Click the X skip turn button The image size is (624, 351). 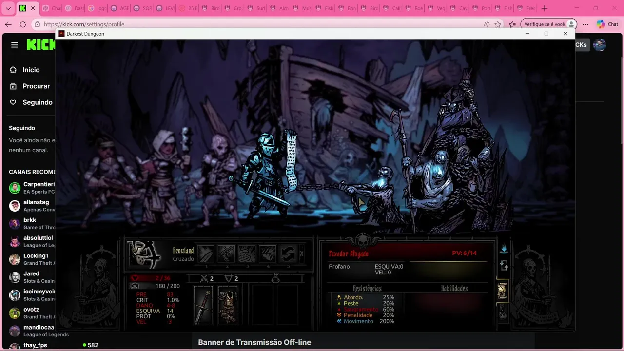click(x=302, y=253)
